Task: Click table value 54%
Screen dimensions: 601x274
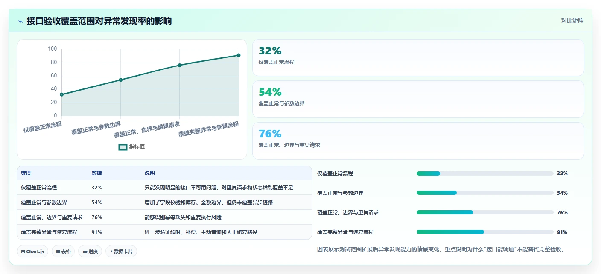Action: [96, 202]
